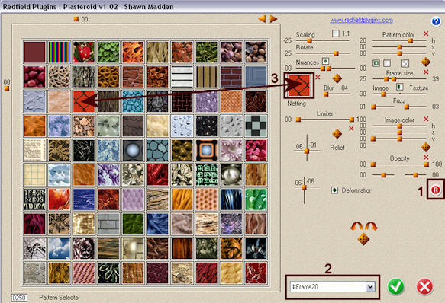Click the redo curved arrow icon
Viewport: 445px width, 303px height.
click(x=371, y=226)
